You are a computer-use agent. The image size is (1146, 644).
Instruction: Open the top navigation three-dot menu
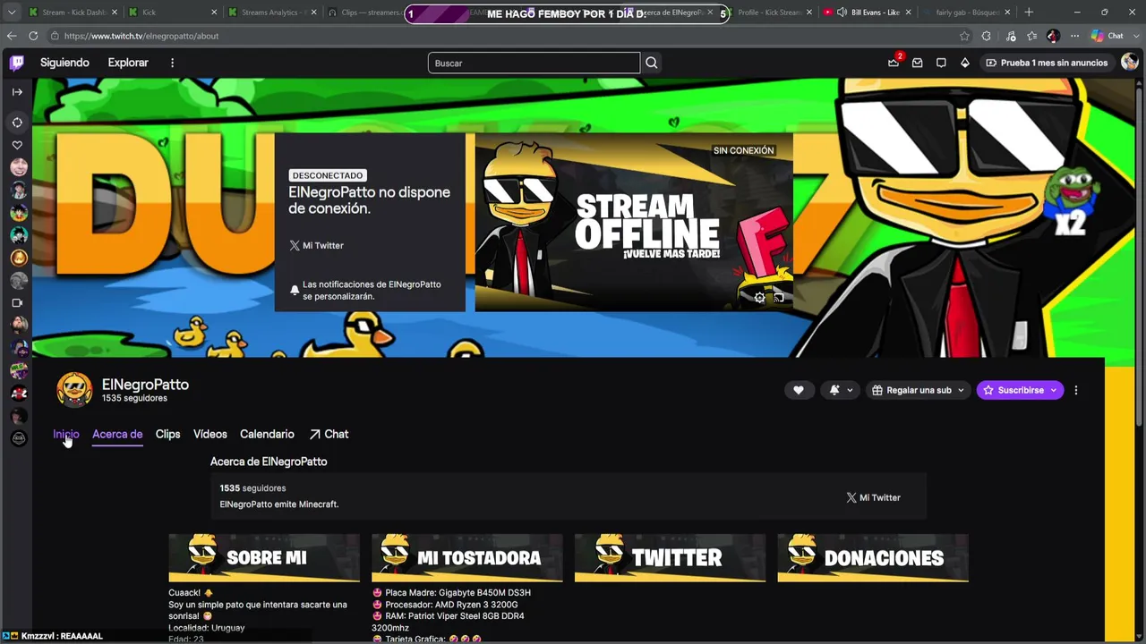pos(172,63)
